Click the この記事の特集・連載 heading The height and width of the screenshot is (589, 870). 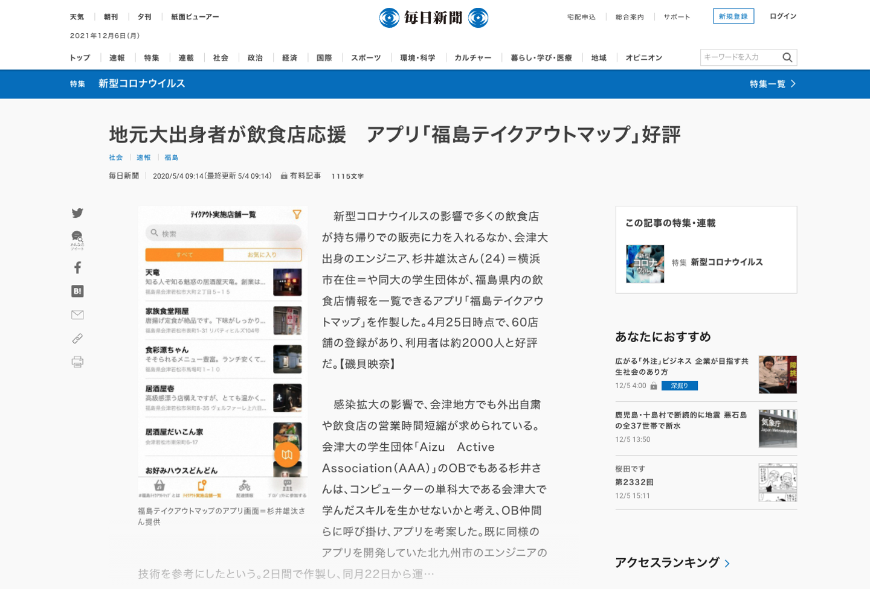pos(671,223)
